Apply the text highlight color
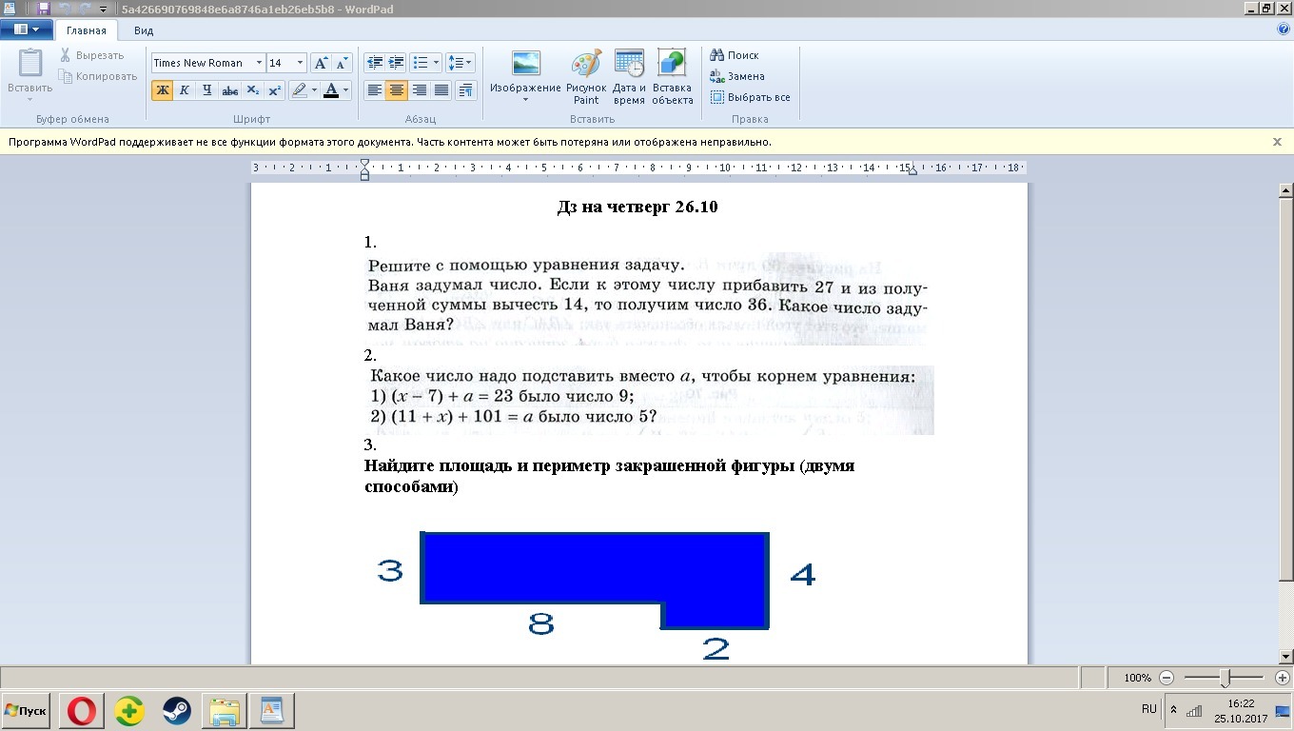The width and height of the screenshot is (1294, 731). point(300,90)
